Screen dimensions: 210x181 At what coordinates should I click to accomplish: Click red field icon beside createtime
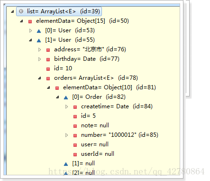click(75, 107)
